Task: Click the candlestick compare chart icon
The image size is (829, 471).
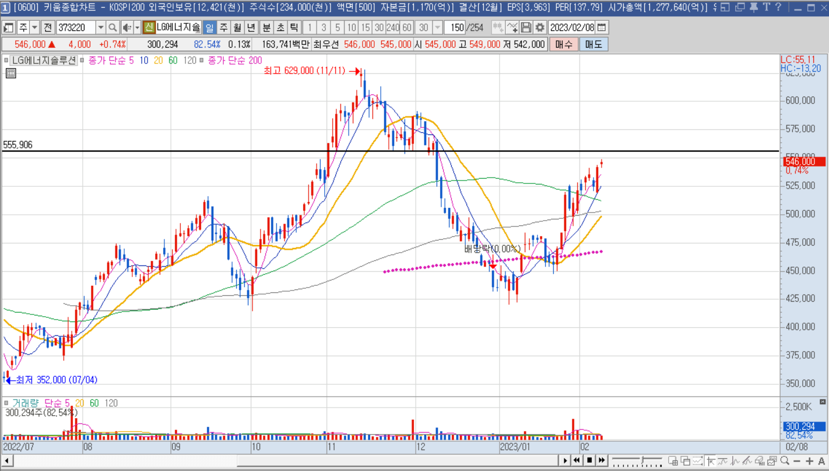Action: click(x=498, y=27)
